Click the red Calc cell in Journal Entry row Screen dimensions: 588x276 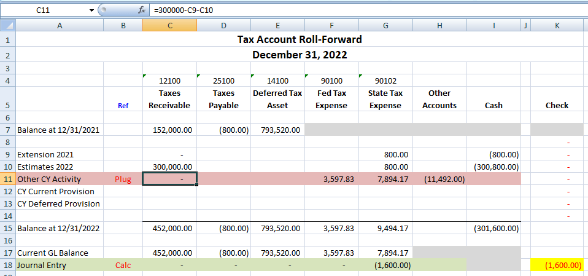[123, 265]
